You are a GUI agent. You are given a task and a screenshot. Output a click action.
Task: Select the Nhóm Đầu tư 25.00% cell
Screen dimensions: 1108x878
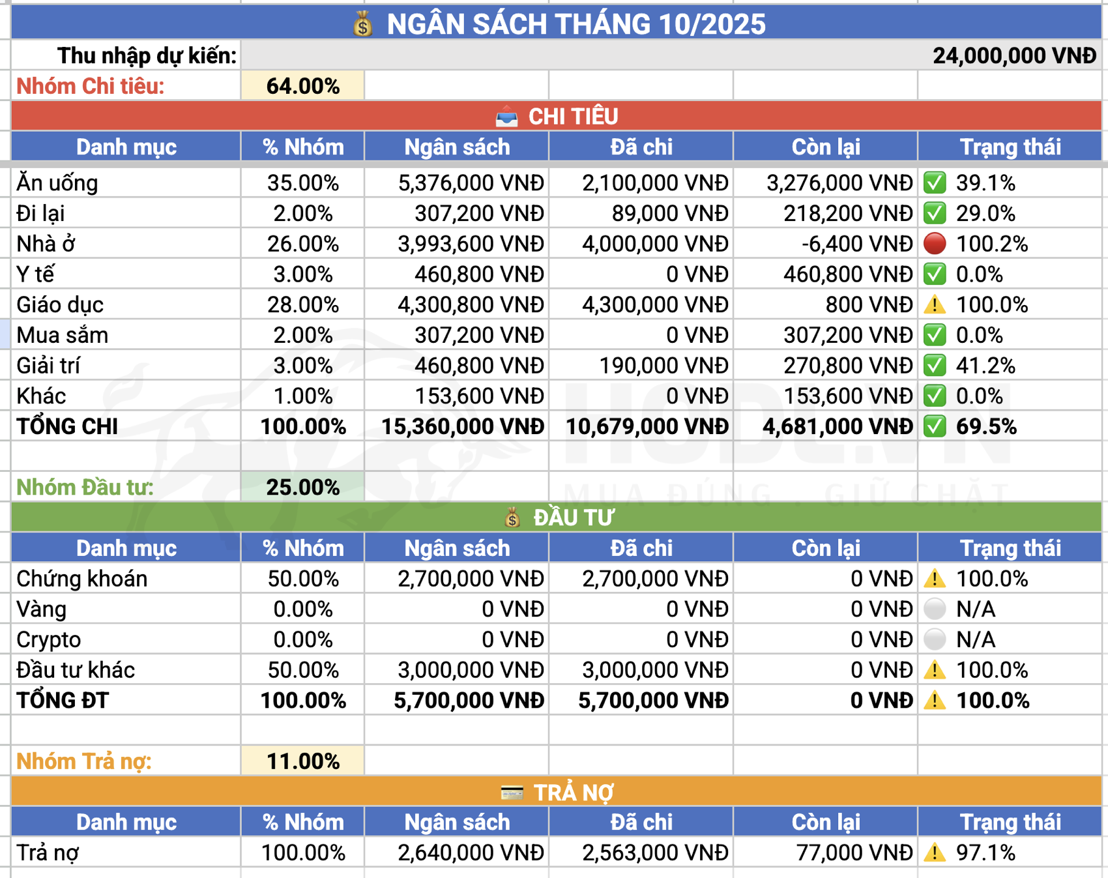302,487
